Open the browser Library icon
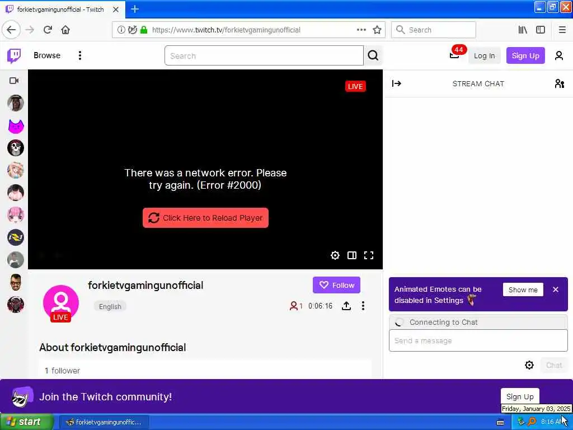Screen dimensions: 573x430 pyautogui.click(x=523, y=30)
